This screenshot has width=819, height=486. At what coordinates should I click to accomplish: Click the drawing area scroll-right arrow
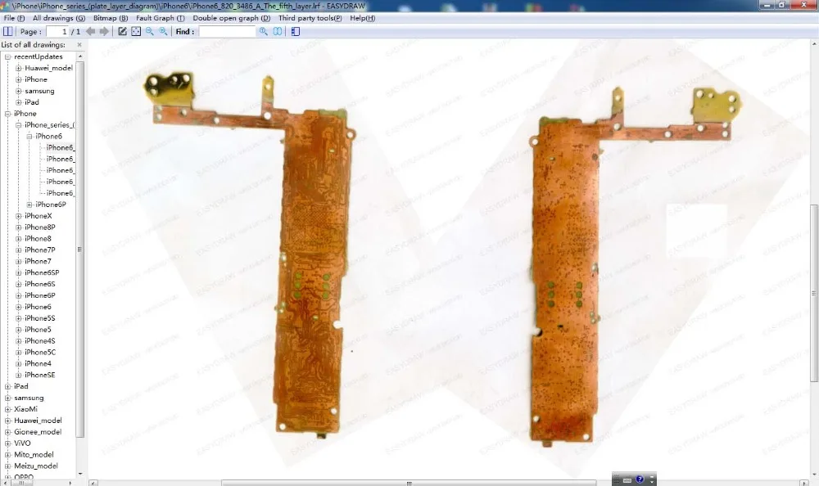[804, 483]
